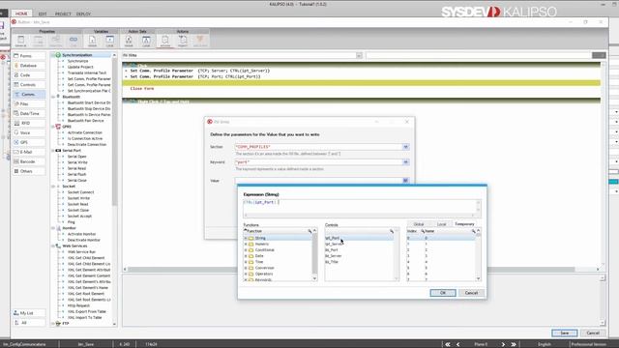The width and height of the screenshot is (619, 348).
Task: Open the Barcode category button
Action: [x=29, y=161]
